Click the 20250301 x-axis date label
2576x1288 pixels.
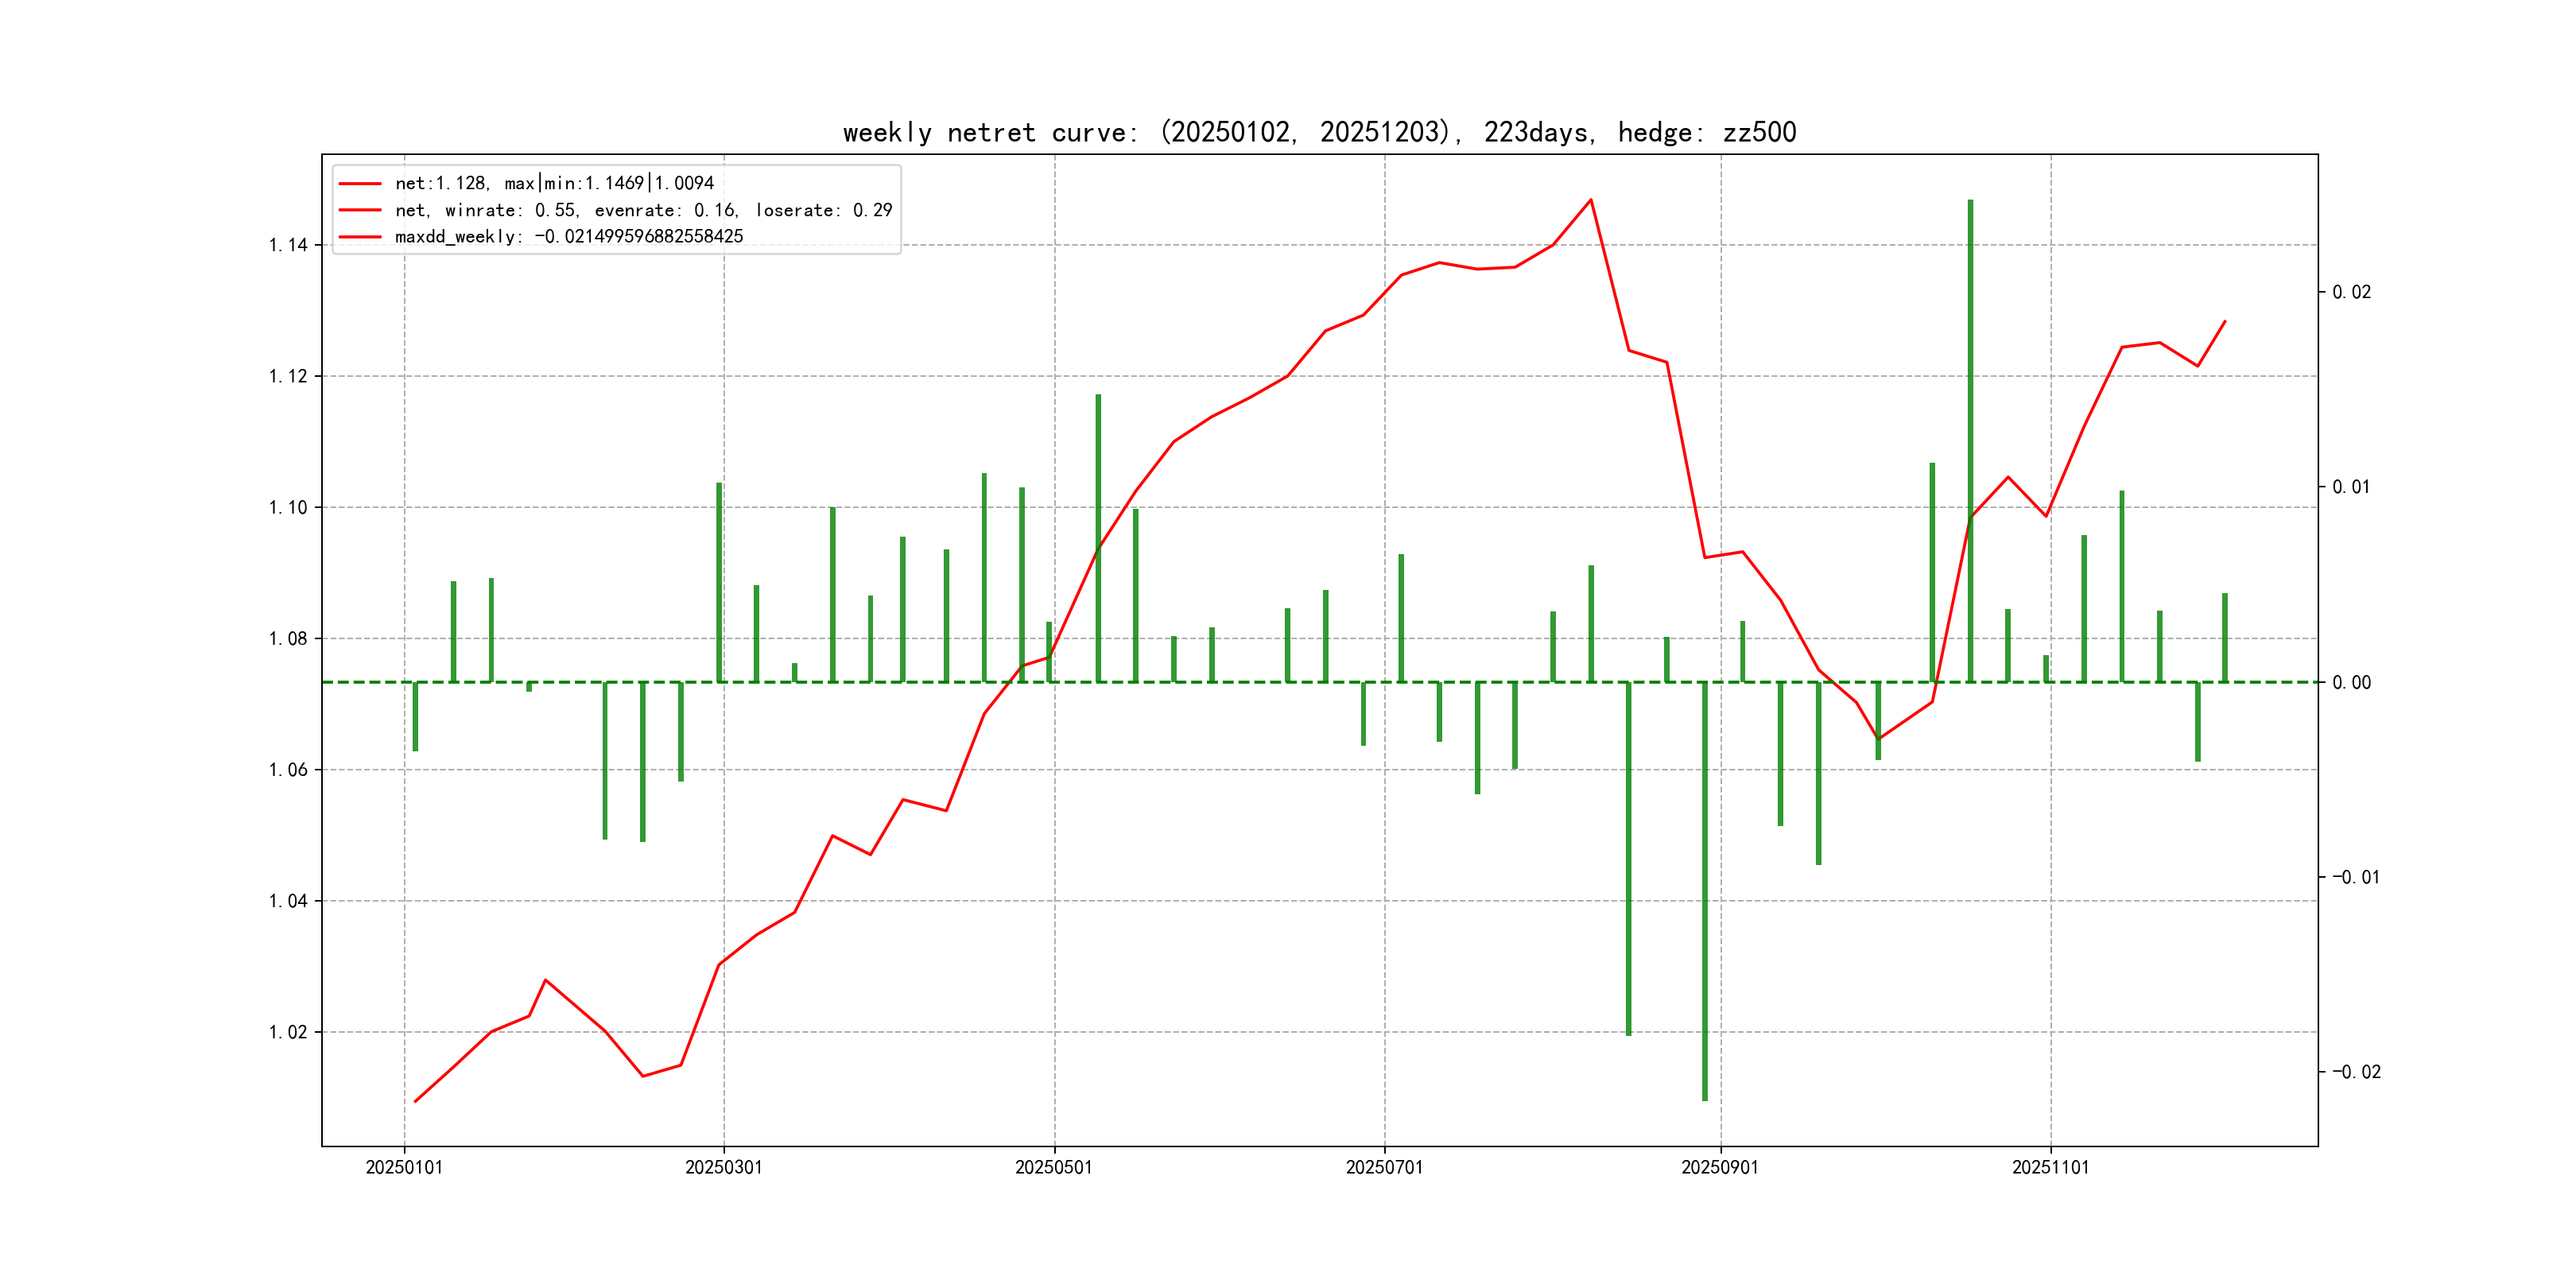[723, 1167]
